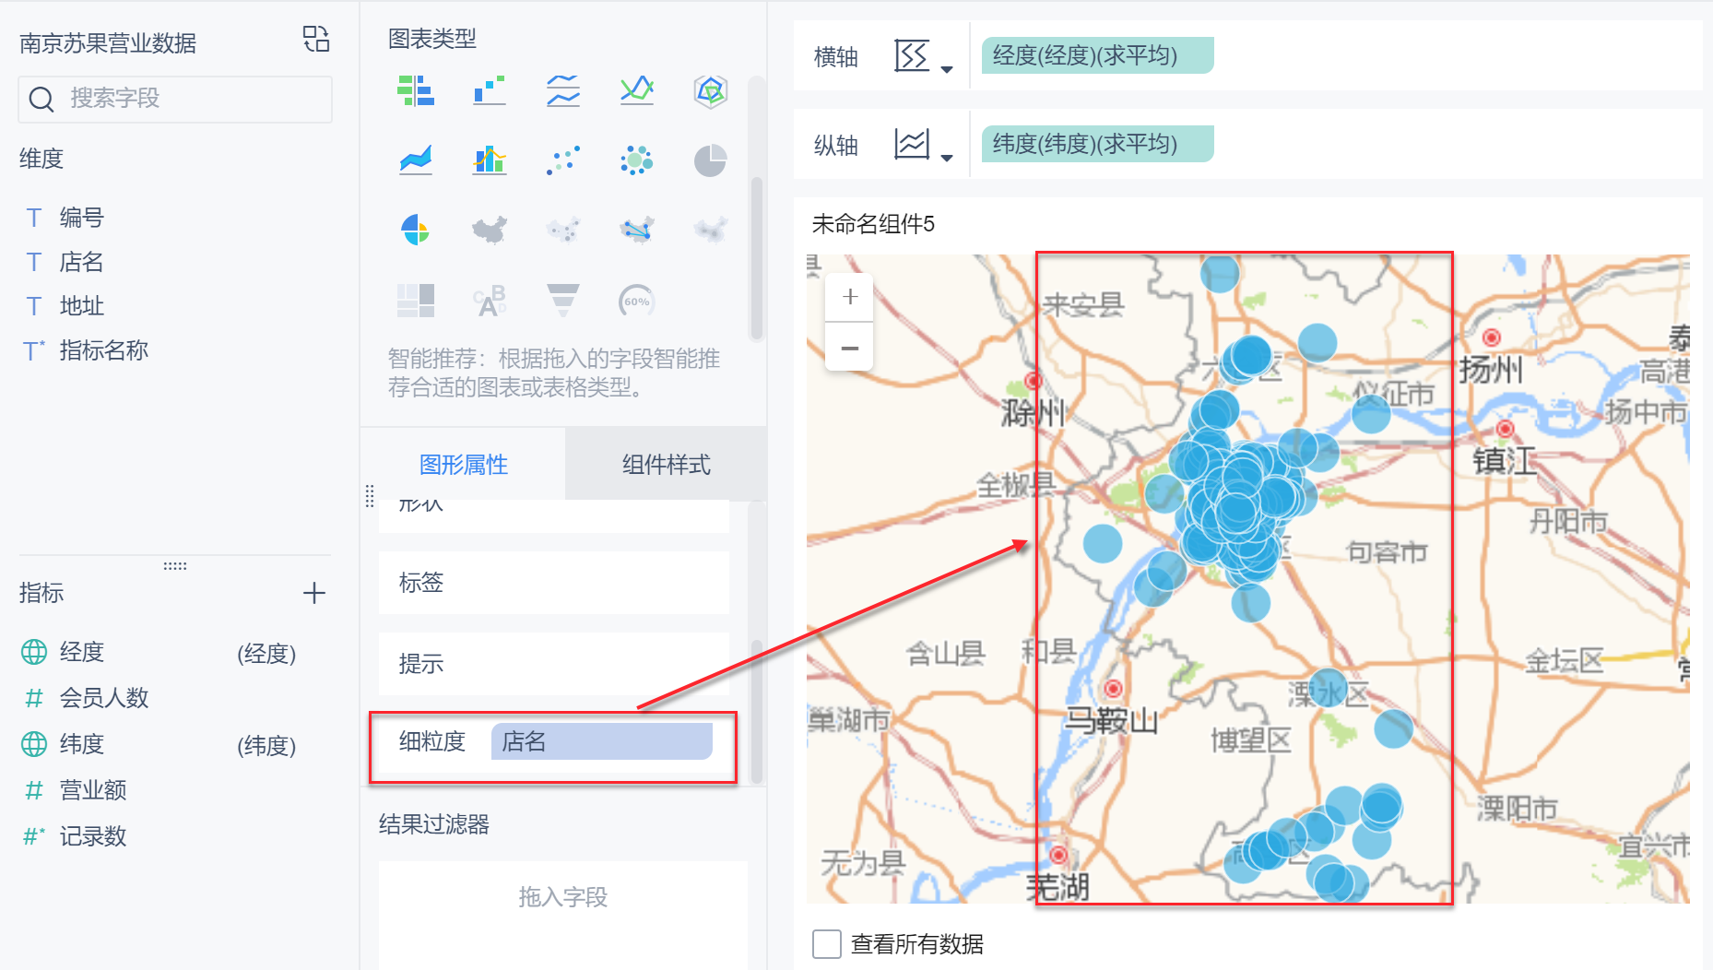This screenshot has height=970, width=1713.
Task: Toggle the 查看所有数据 checkbox
Action: [x=826, y=944]
